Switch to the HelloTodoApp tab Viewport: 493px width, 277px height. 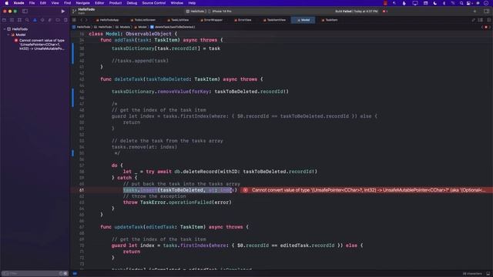(x=108, y=20)
